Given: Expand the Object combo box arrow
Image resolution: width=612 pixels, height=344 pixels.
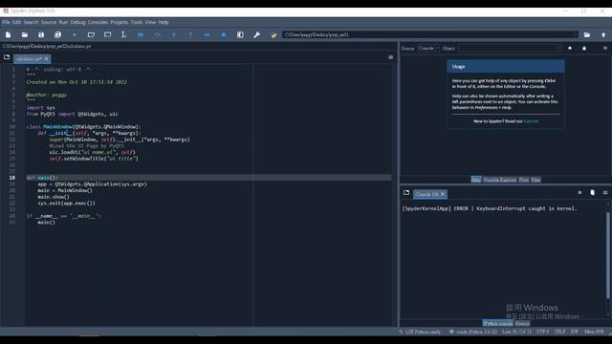Looking at the screenshot, I should (x=559, y=49).
